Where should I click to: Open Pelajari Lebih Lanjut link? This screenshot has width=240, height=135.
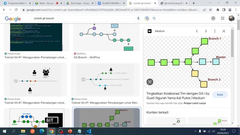pos(195,103)
